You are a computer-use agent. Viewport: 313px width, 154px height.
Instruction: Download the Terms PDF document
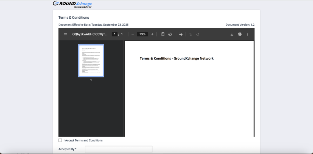pyautogui.click(x=232, y=34)
